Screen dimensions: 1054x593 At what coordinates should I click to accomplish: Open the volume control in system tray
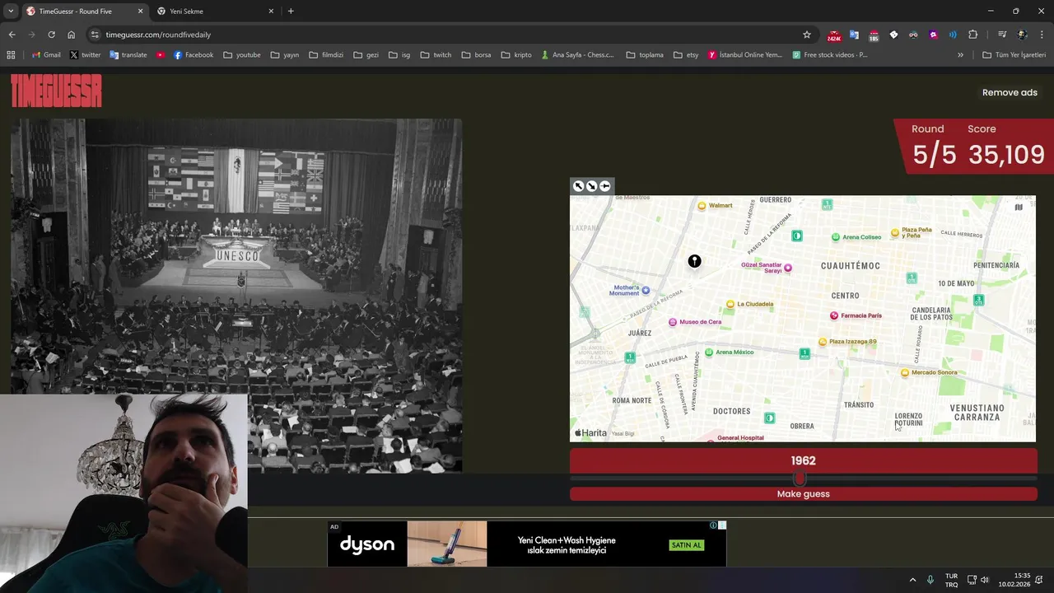[985, 580]
